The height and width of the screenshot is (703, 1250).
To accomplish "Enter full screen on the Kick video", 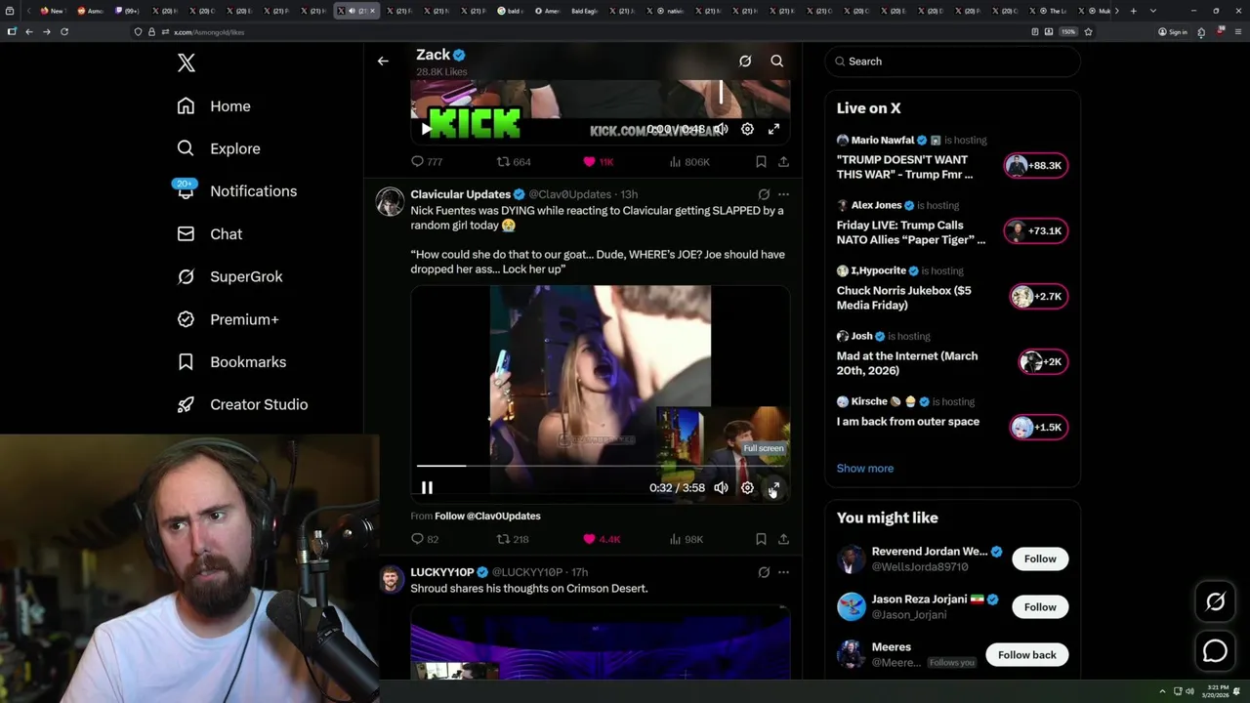I will (x=773, y=129).
